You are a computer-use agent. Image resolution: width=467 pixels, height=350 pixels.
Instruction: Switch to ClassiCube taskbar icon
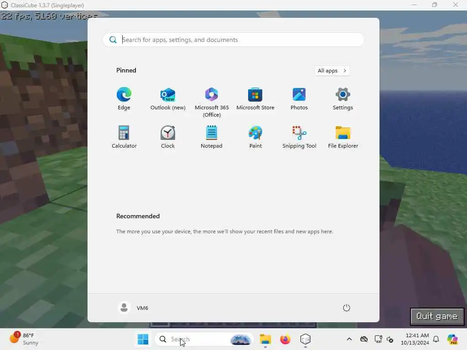pyautogui.click(x=305, y=339)
